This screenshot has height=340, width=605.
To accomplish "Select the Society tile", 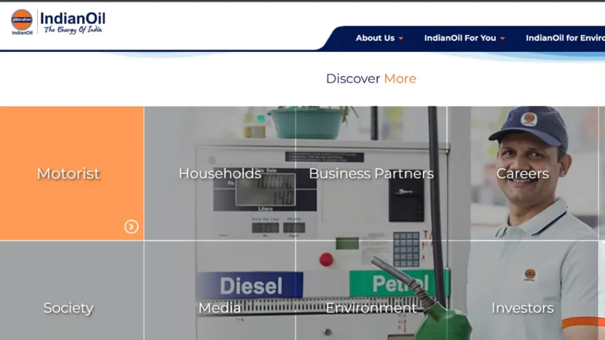I will click(69, 308).
